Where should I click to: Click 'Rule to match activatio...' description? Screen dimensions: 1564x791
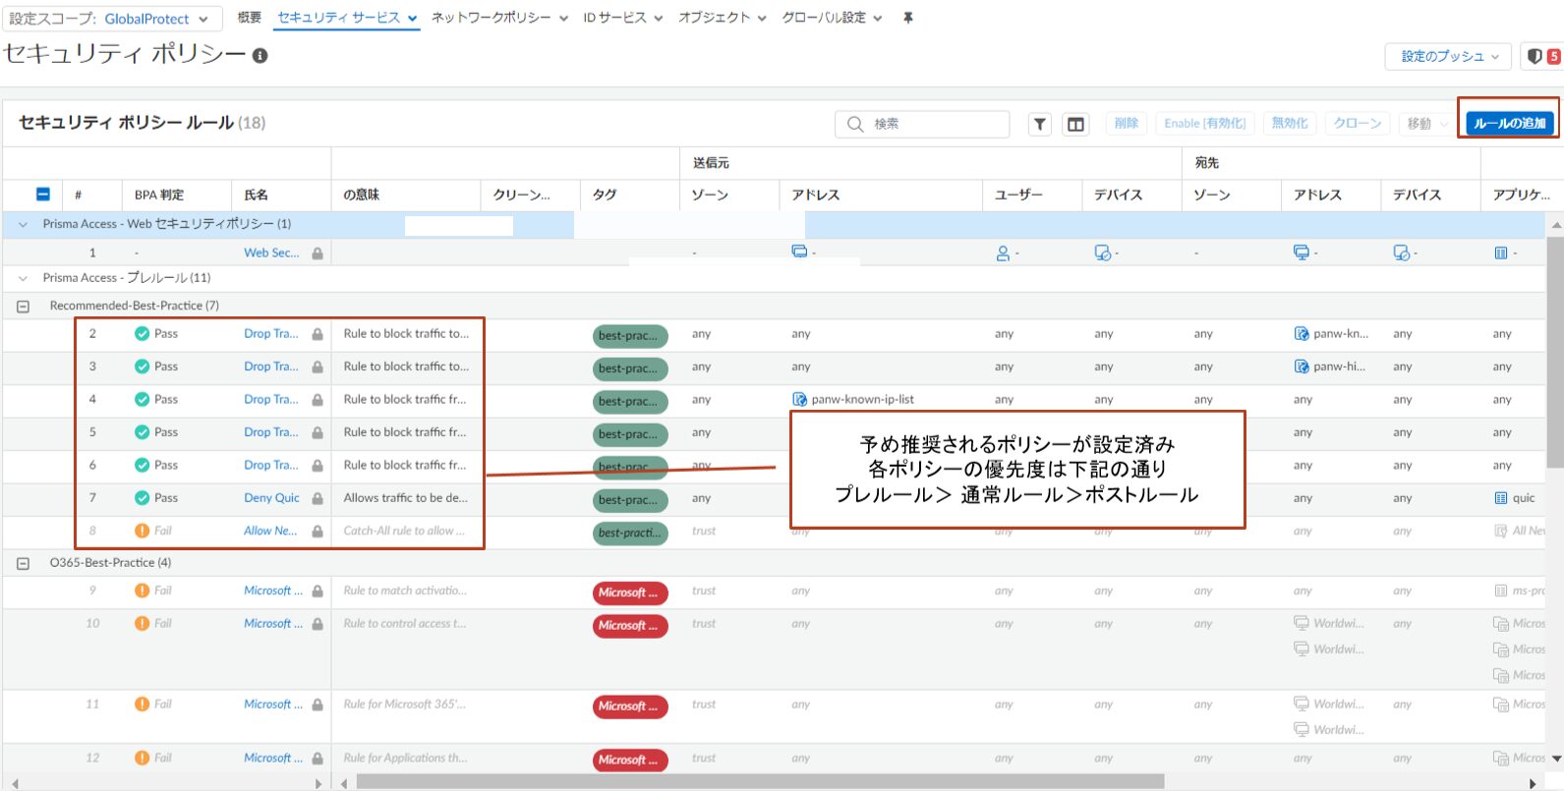click(405, 591)
